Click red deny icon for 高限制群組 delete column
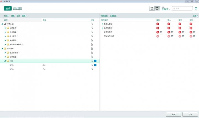Screen dimensions: 199x118 pyautogui.click(x=191, y=32)
